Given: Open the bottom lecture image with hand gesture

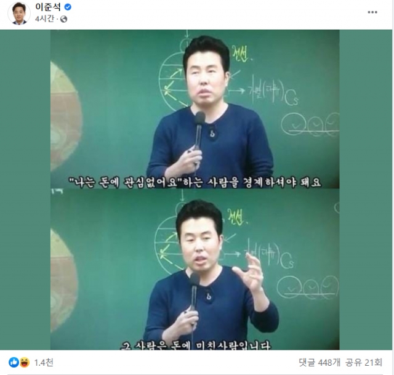Looking at the screenshot, I should point(195,269).
